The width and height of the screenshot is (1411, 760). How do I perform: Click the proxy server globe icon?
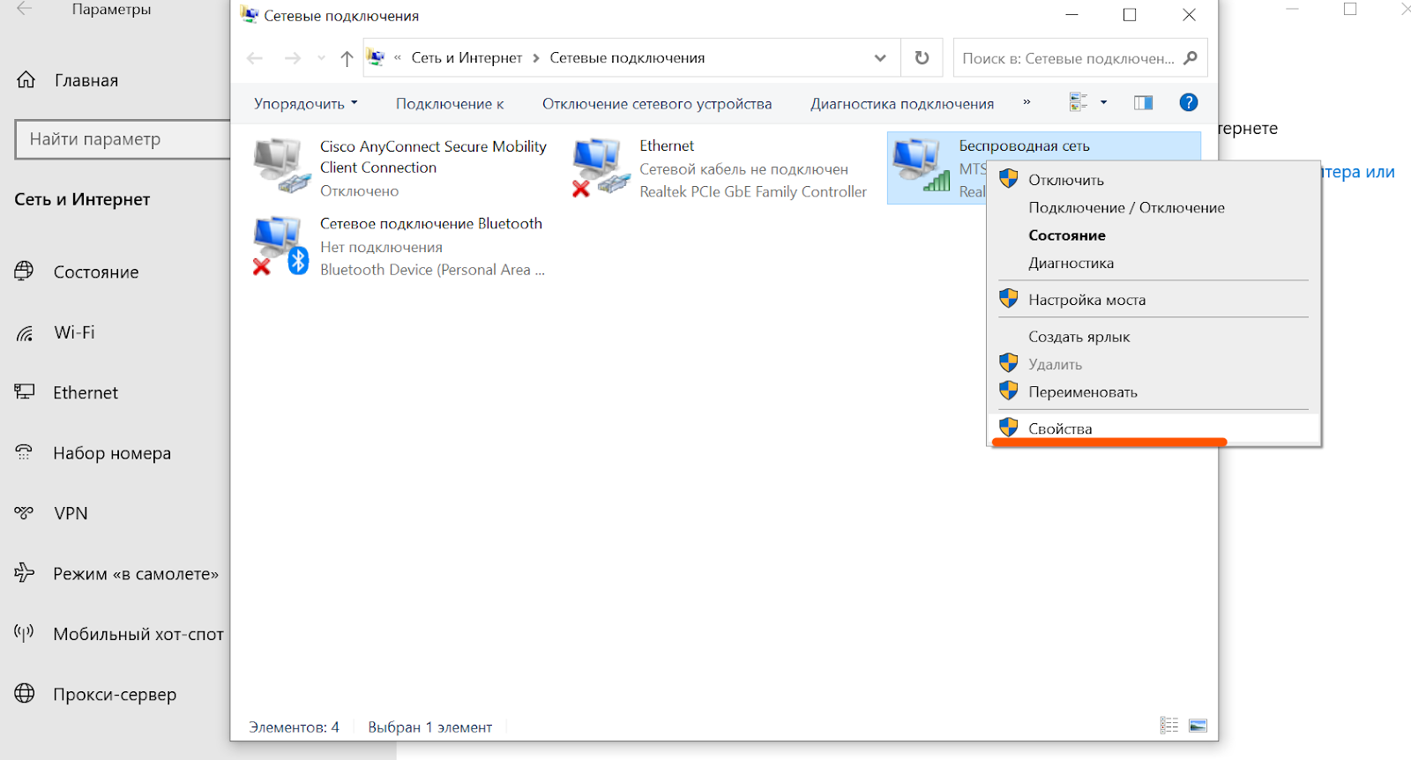[x=25, y=694]
